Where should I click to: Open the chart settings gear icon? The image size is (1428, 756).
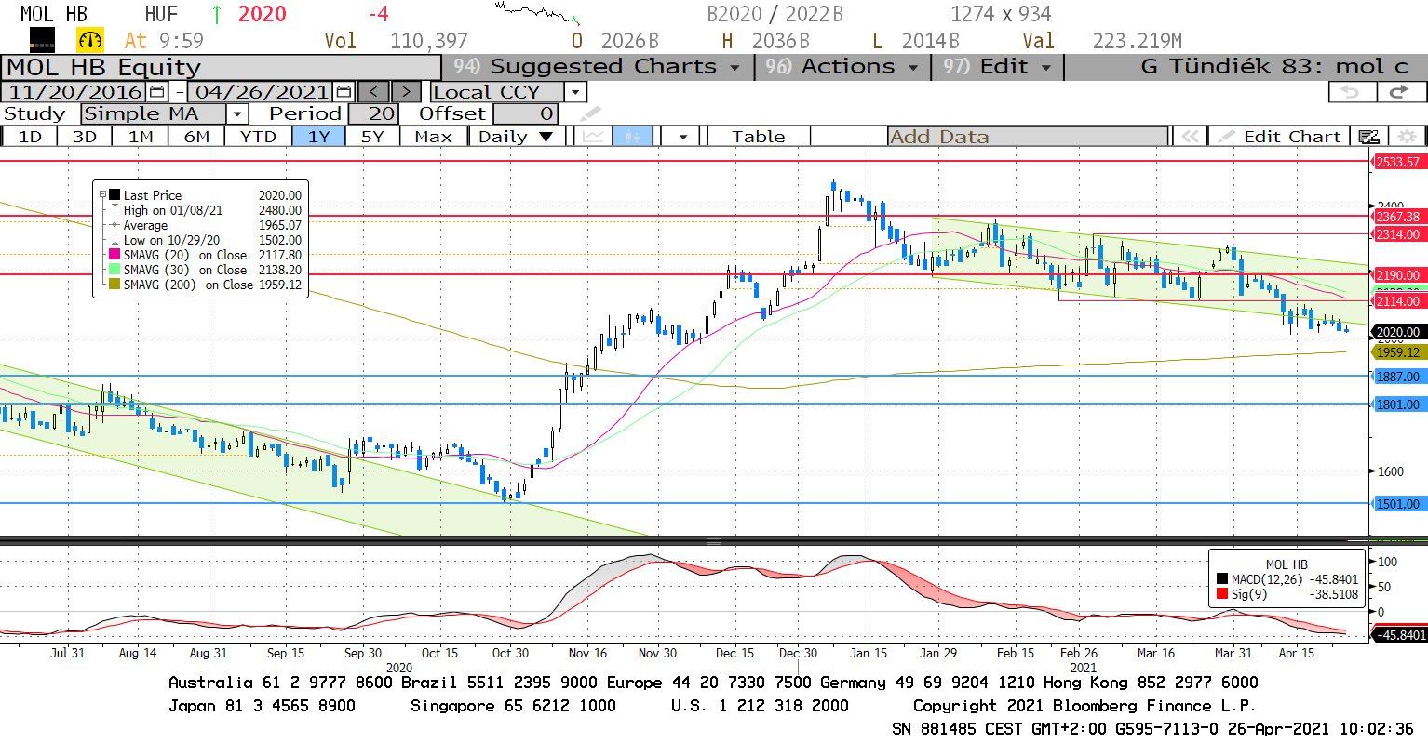(x=1408, y=137)
